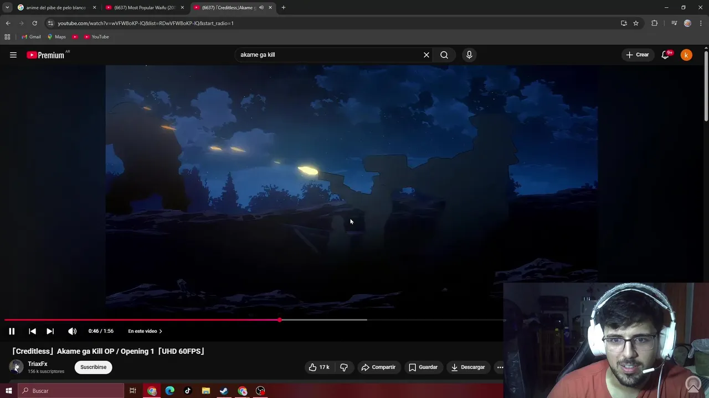This screenshot has height=398, width=709.
Task: Share the video via Compartir
Action: [x=378, y=367]
